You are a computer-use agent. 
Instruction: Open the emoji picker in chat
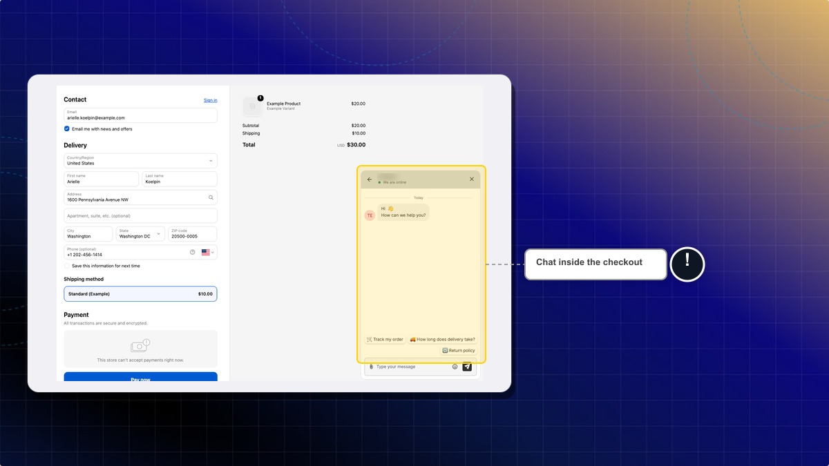pyautogui.click(x=455, y=367)
